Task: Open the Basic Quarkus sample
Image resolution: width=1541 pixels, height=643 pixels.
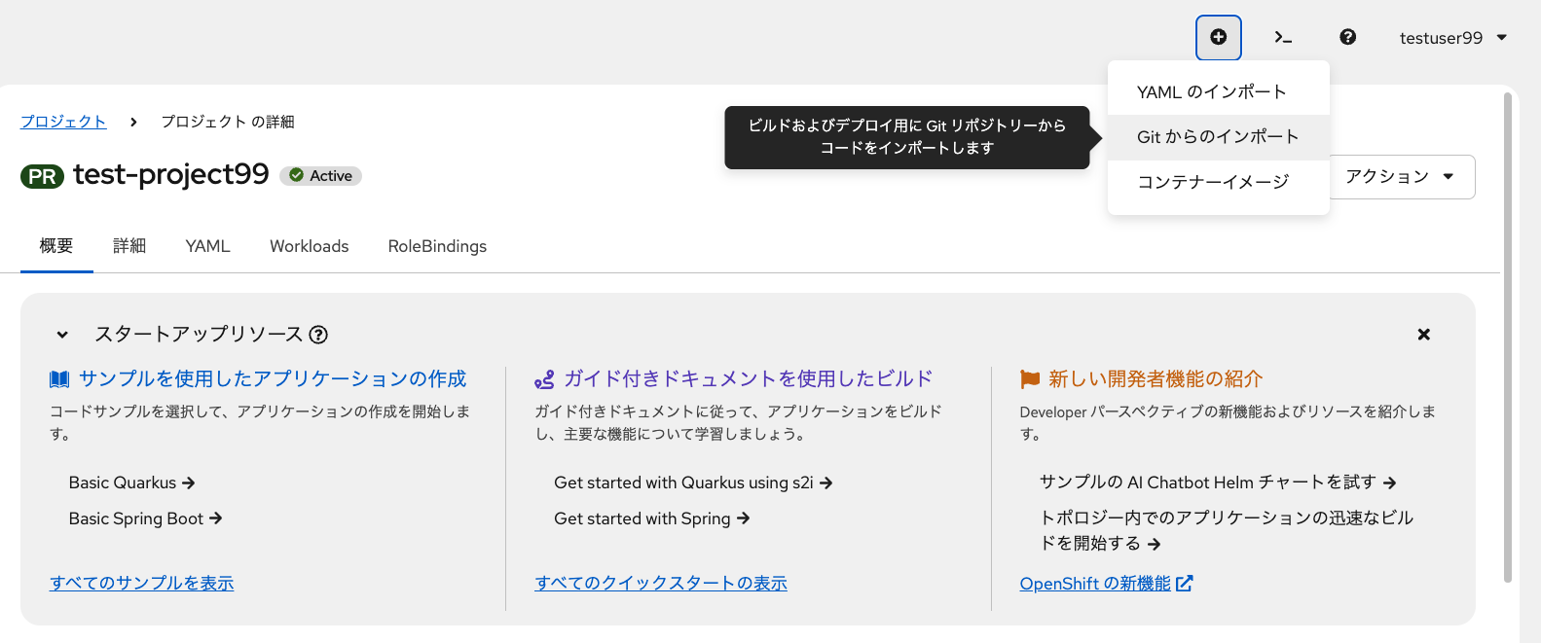Action: (x=132, y=482)
